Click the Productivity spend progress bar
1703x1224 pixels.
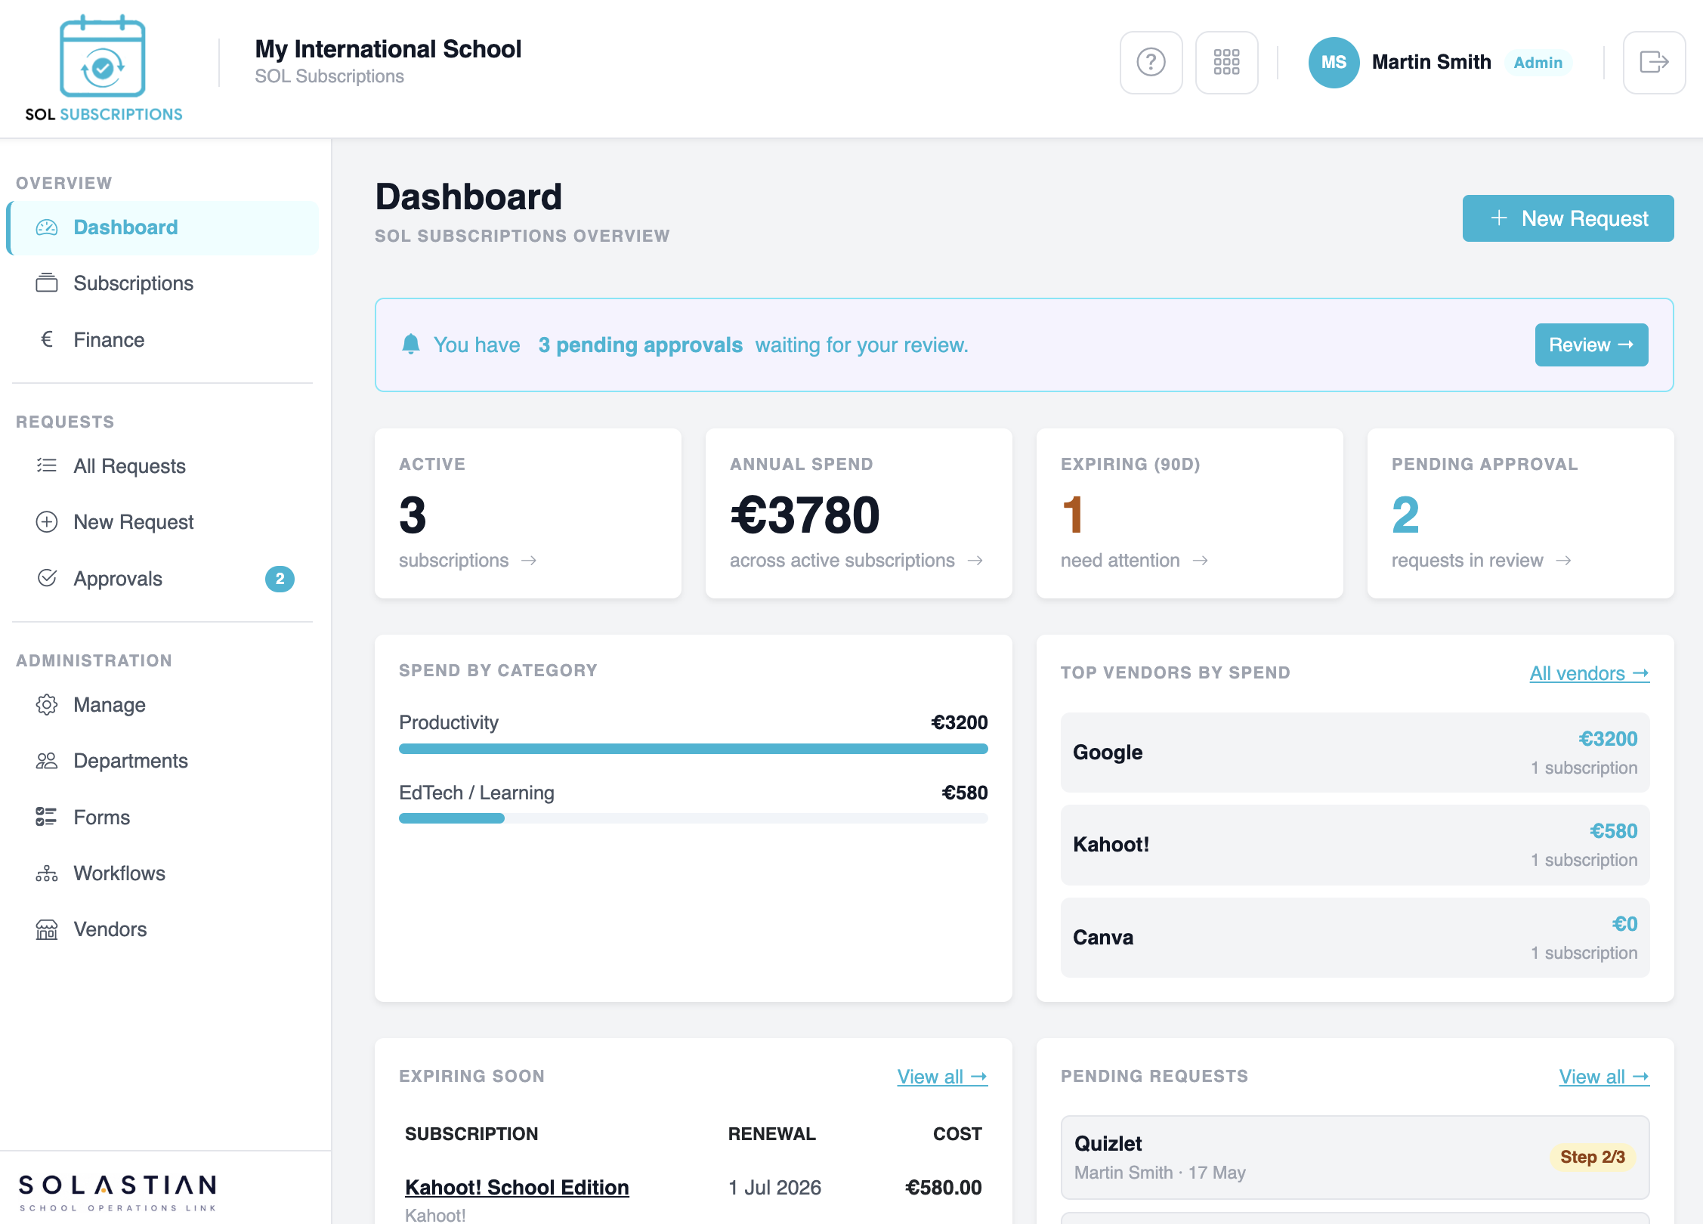click(x=693, y=749)
